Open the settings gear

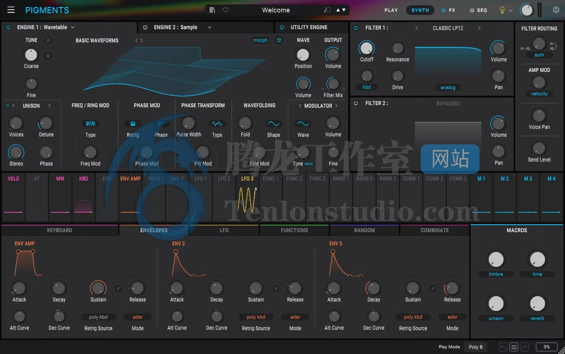556,10
